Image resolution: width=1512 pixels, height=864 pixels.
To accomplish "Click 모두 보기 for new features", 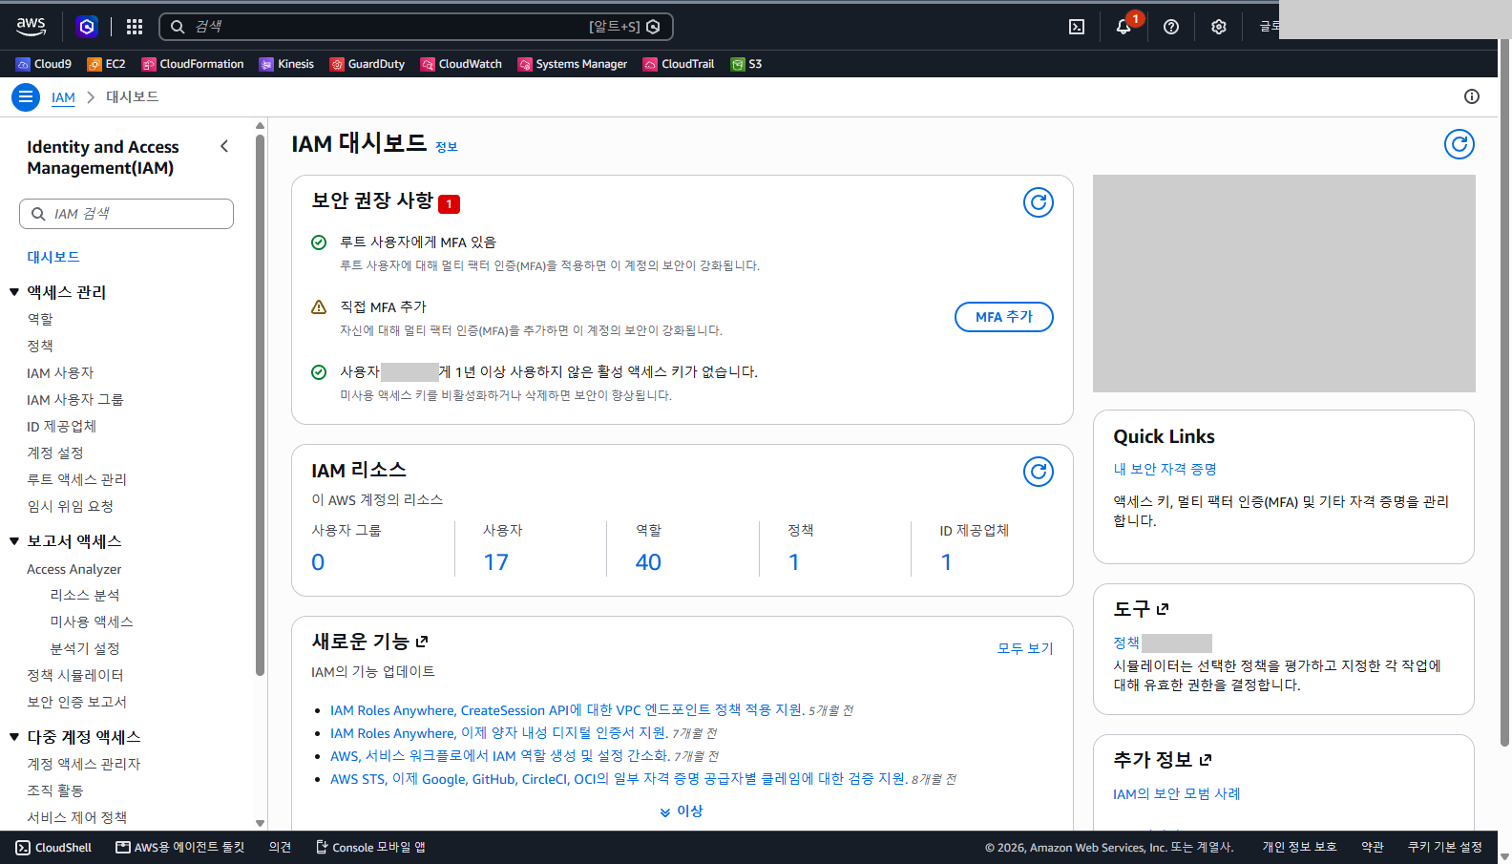I will [1025, 648].
